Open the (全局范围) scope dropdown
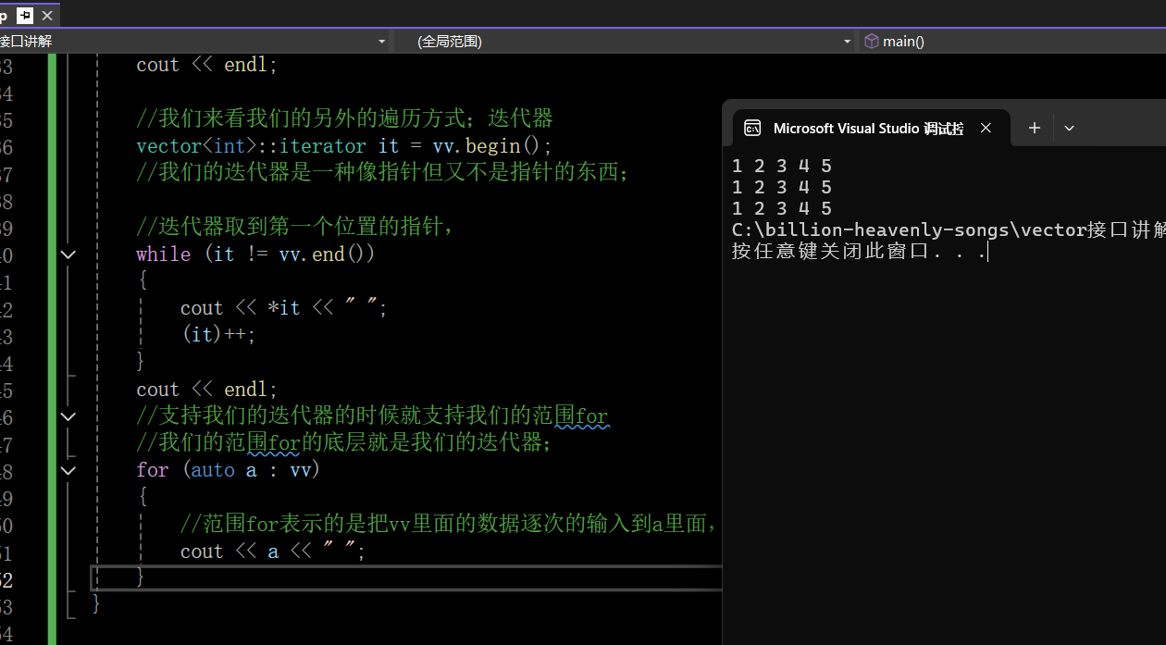Image resolution: width=1166 pixels, height=645 pixels. [x=846, y=41]
